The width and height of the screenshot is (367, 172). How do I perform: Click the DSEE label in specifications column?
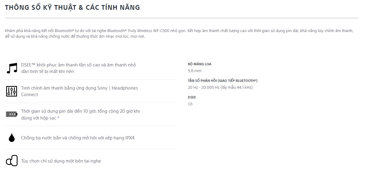tap(192, 97)
